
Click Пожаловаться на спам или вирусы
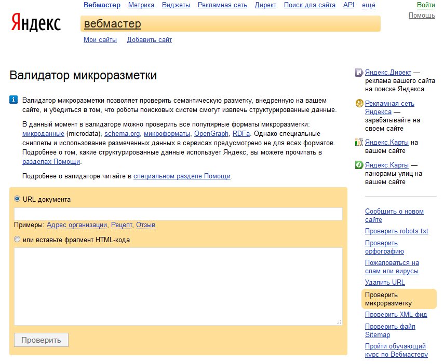[x=392, y=267]
